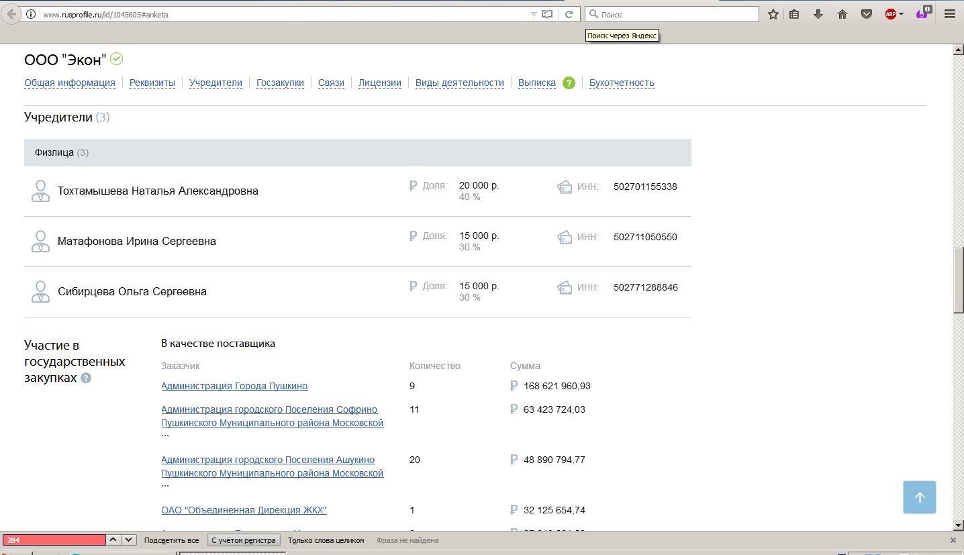Open Выписка tab
The width and height of the screenshot is (964, 555).
pos(537,83)
